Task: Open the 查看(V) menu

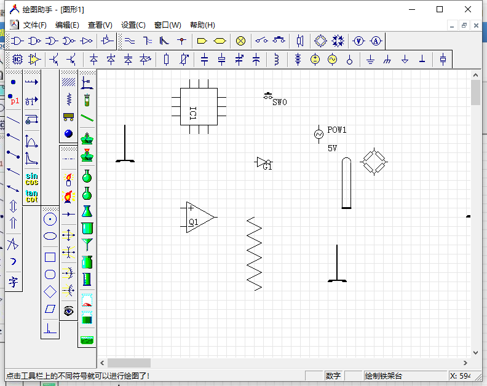Action: (x=100, y=25)
